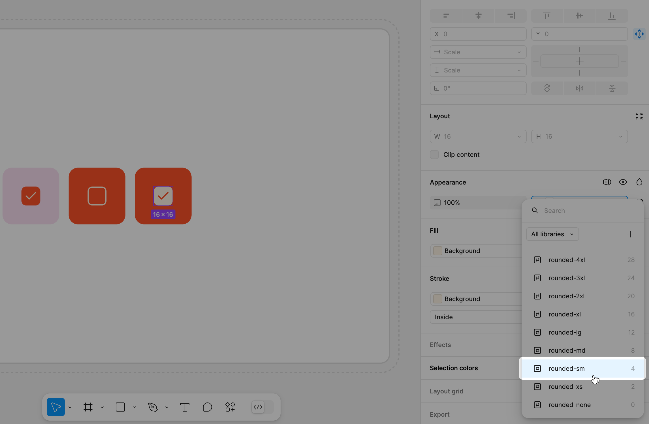Viewport: 649px width, 424px height.
Task: Click Add style button next to All libraries
Action: pos(631,234)
